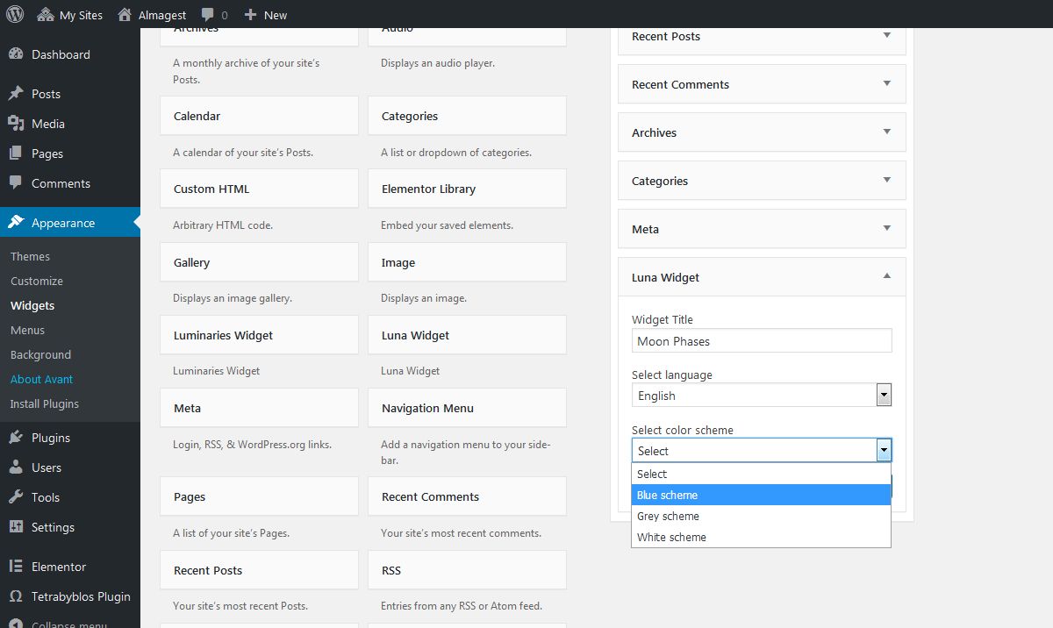Image resolution: width=1053 pixels, height=628 pixels.
Task: Click the Posts pin icon
Action: point(16,94)
